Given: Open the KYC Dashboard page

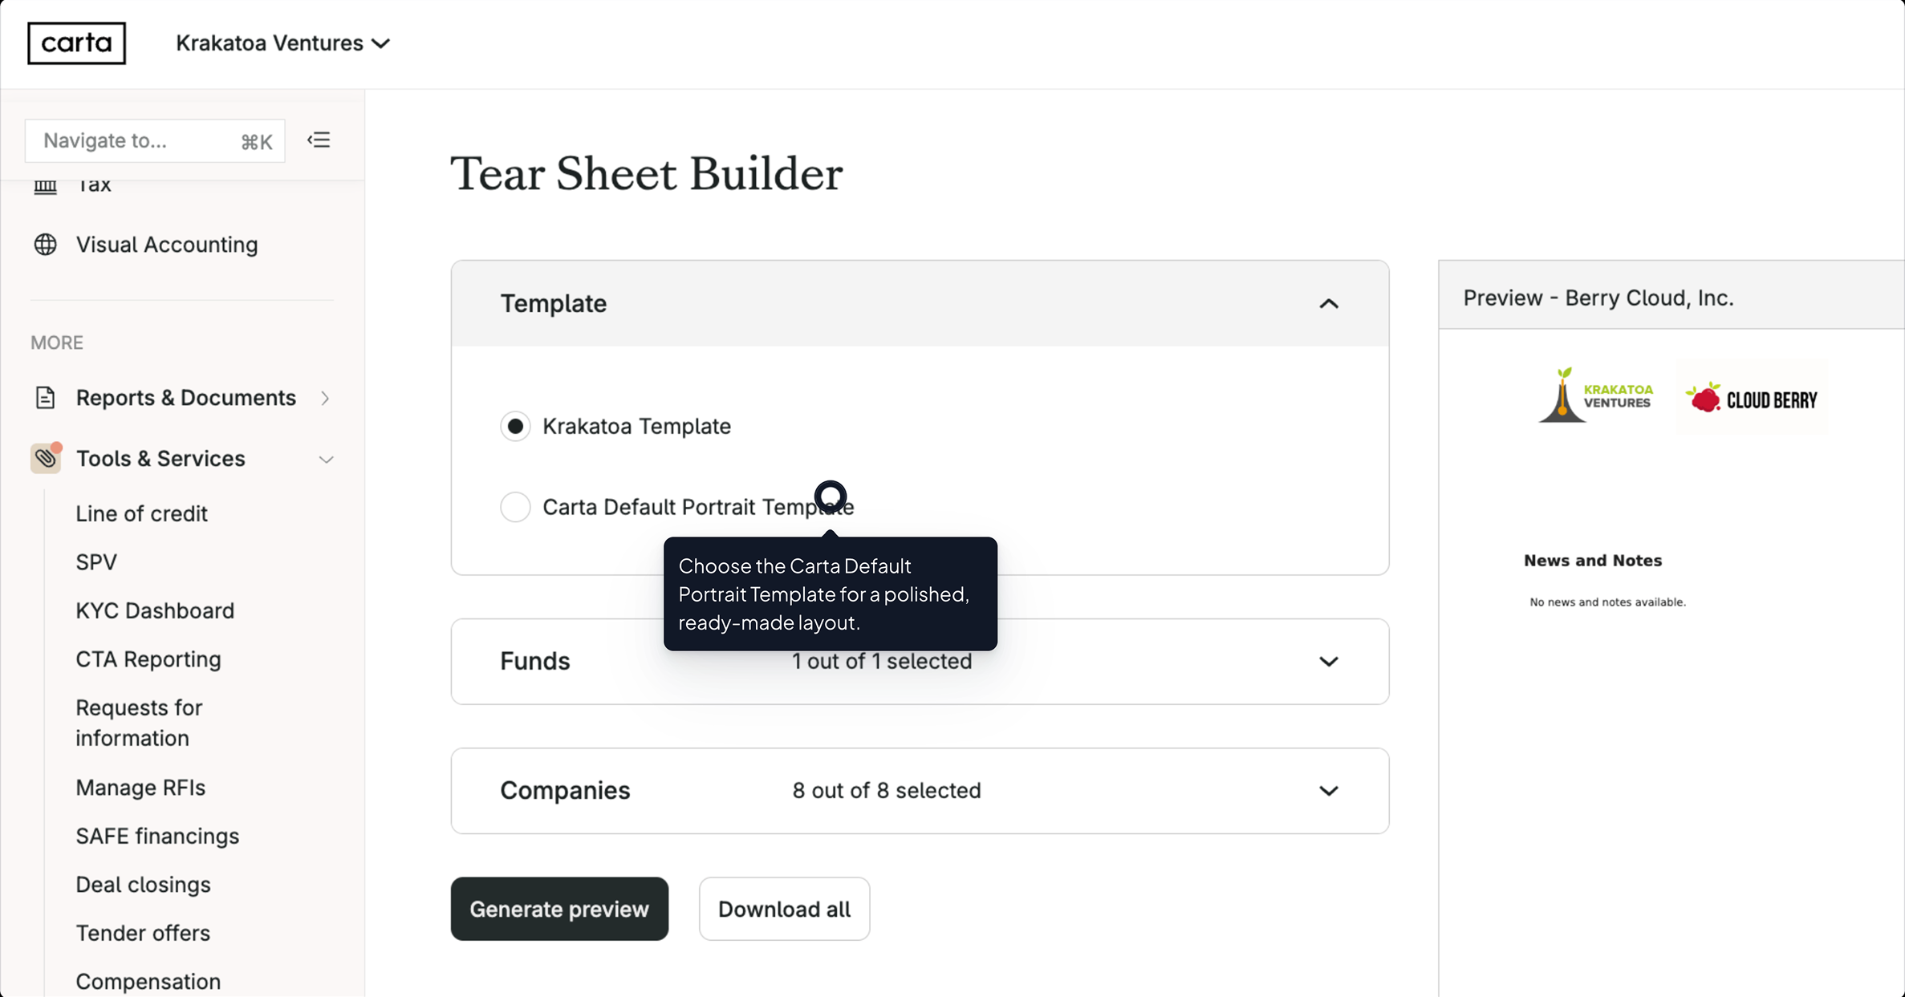Looking at the screenshot, I should (x=154, y=610).
